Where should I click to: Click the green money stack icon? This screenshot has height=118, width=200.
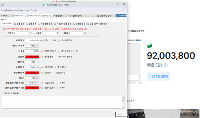(x=149, y=46)
